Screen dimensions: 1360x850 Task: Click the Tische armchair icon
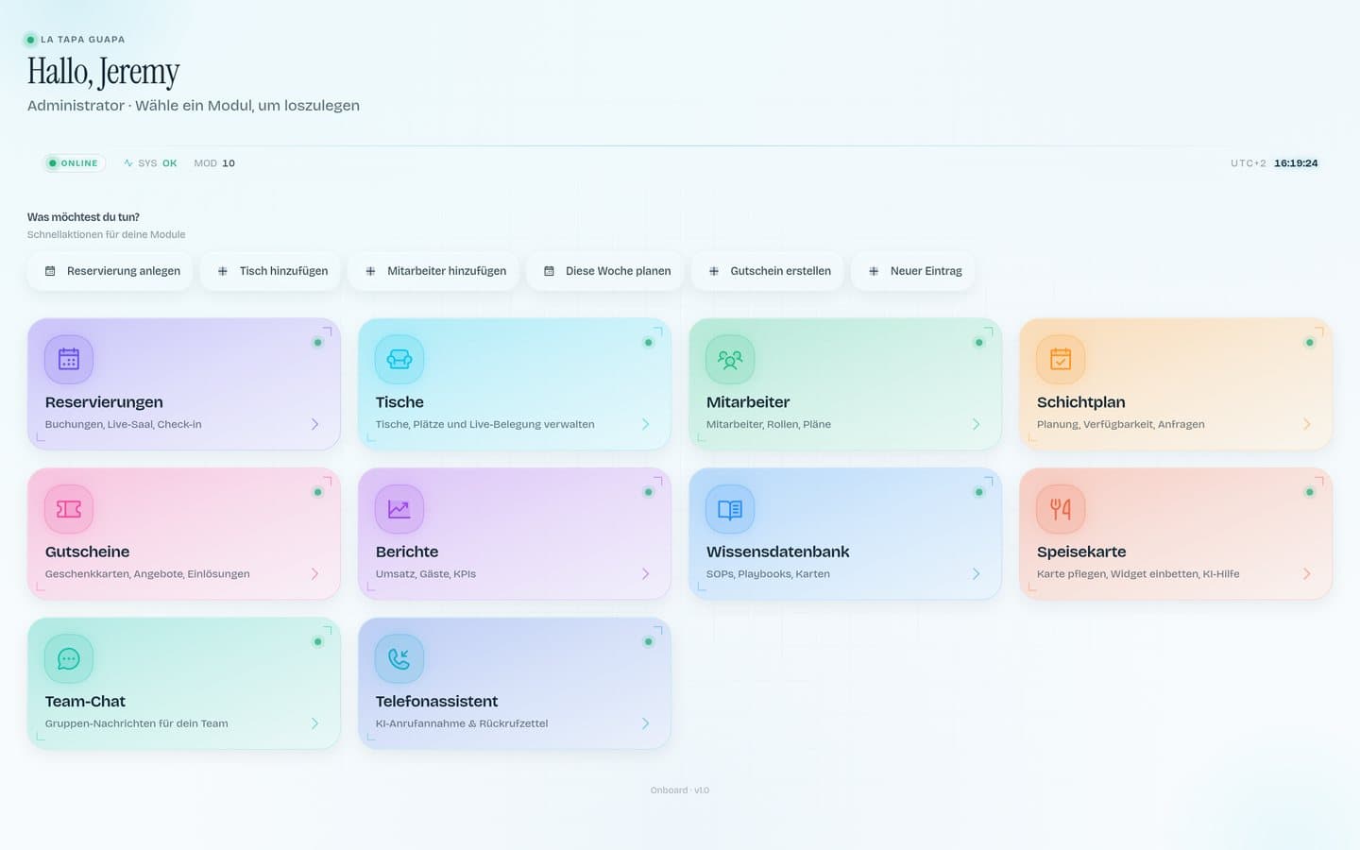(x=399, y=359)
